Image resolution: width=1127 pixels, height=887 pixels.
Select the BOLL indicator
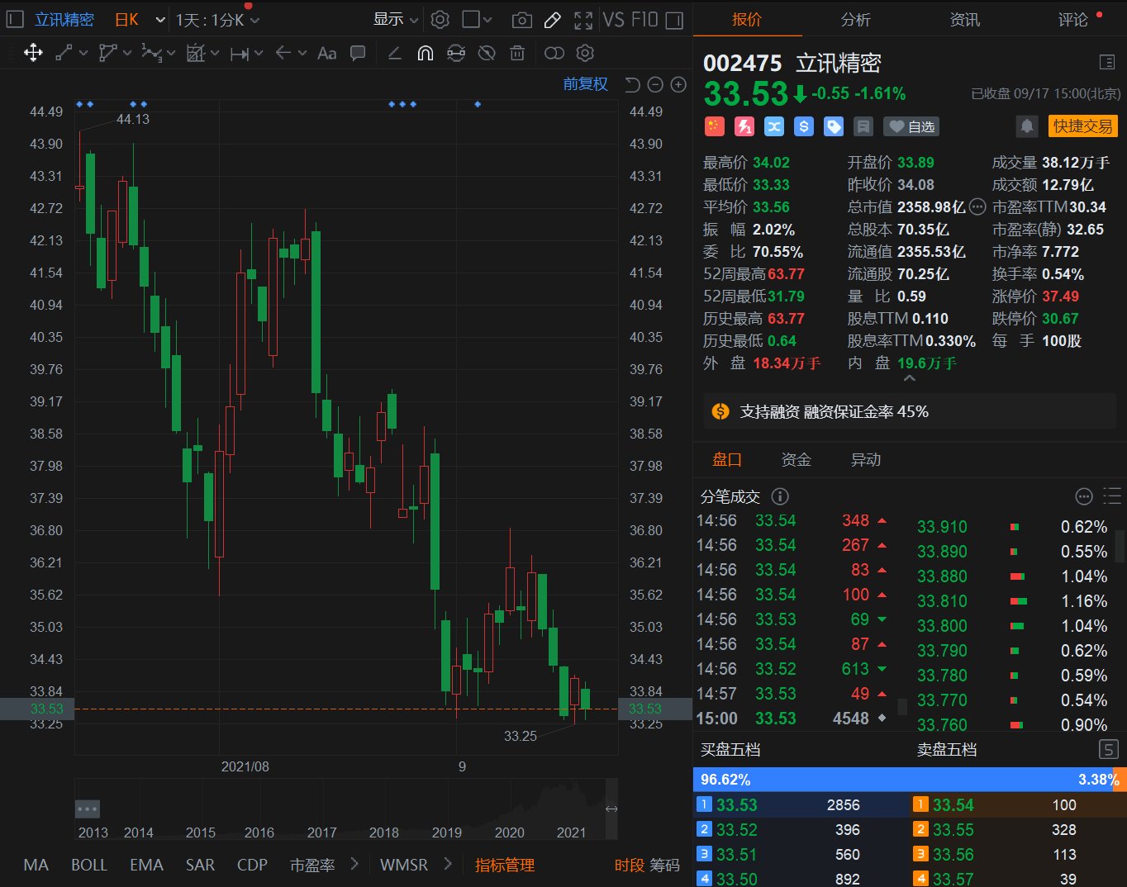click(x=89, y=865)
